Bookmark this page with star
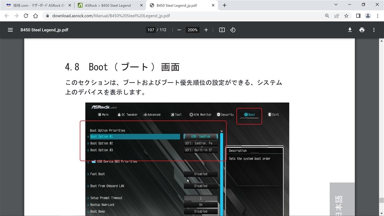The image size is (384, 216). pyautogui.click(x=346, y=16)
